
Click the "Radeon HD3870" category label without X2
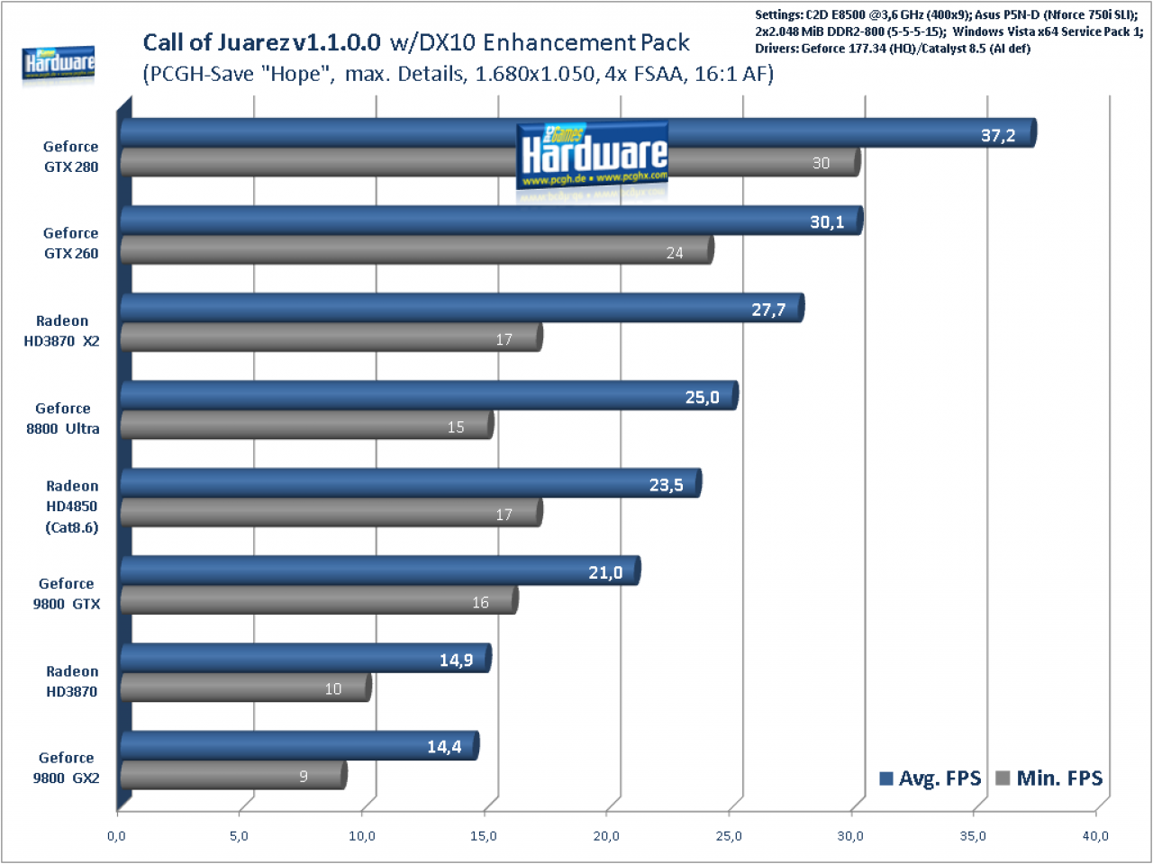click(72, 681)
